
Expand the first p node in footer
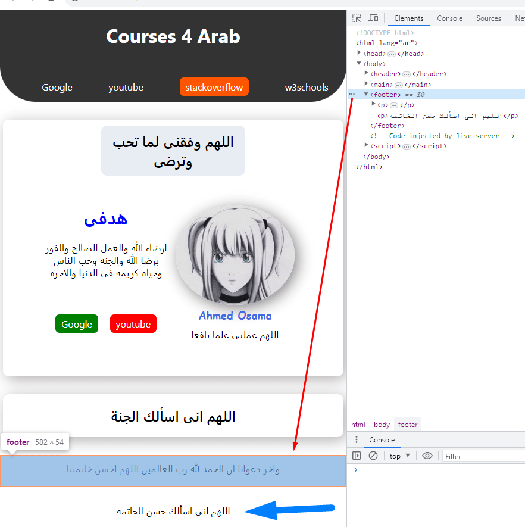pos(373,104)
